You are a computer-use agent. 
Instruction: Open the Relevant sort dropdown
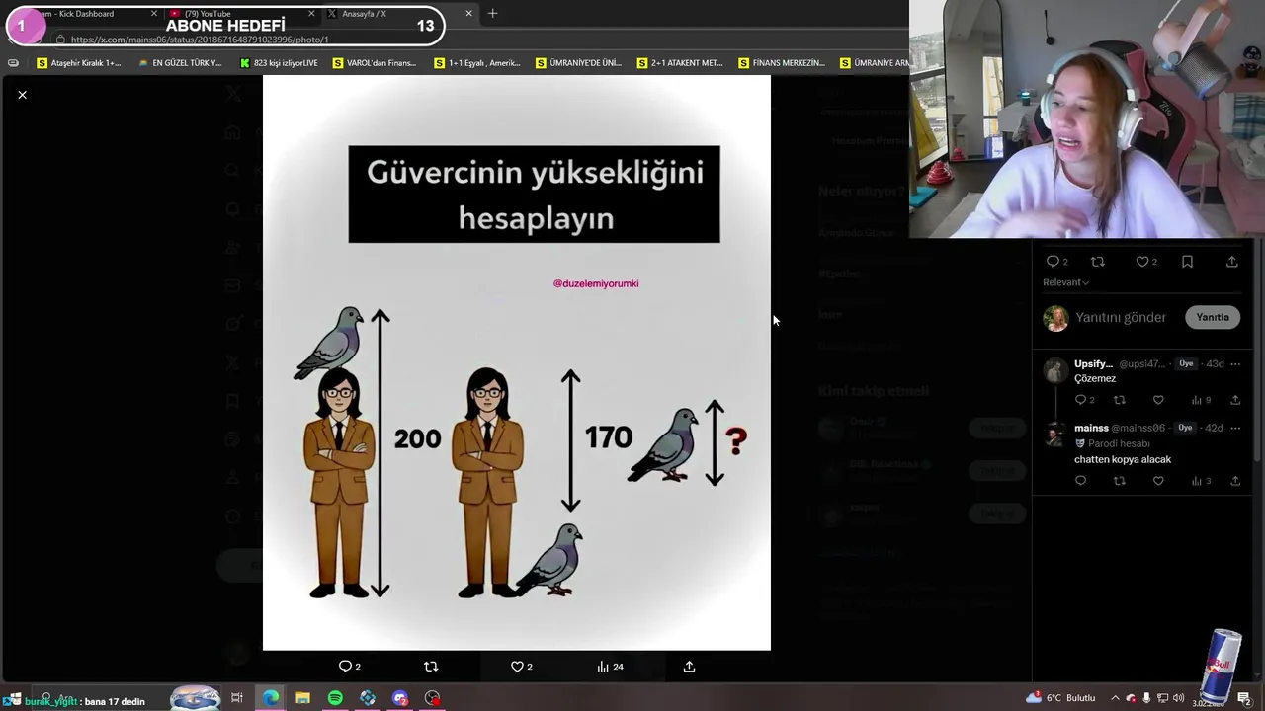pyautogui.click(x=1065, y=282)
